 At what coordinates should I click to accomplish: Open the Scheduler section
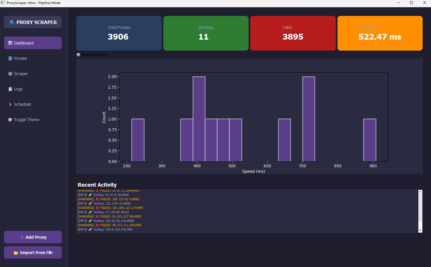[x=33, y=104]
